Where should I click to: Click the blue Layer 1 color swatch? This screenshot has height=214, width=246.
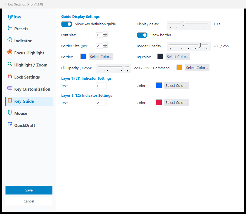[x=159, y=85]
